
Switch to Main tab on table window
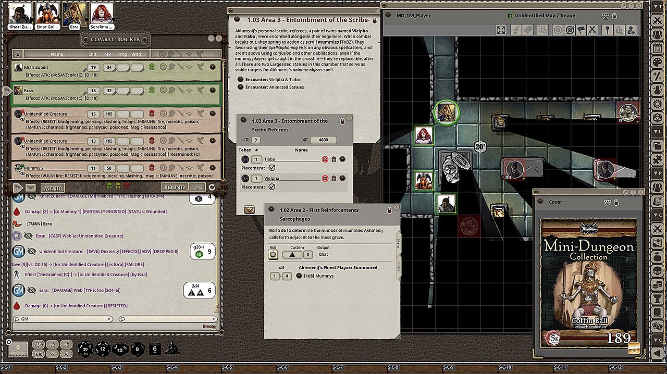pyautogui.click(x=398, y=243)
